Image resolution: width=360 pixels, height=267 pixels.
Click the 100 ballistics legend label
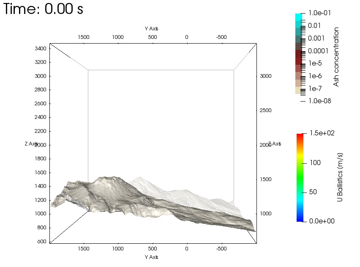click(x=315, y=163)
